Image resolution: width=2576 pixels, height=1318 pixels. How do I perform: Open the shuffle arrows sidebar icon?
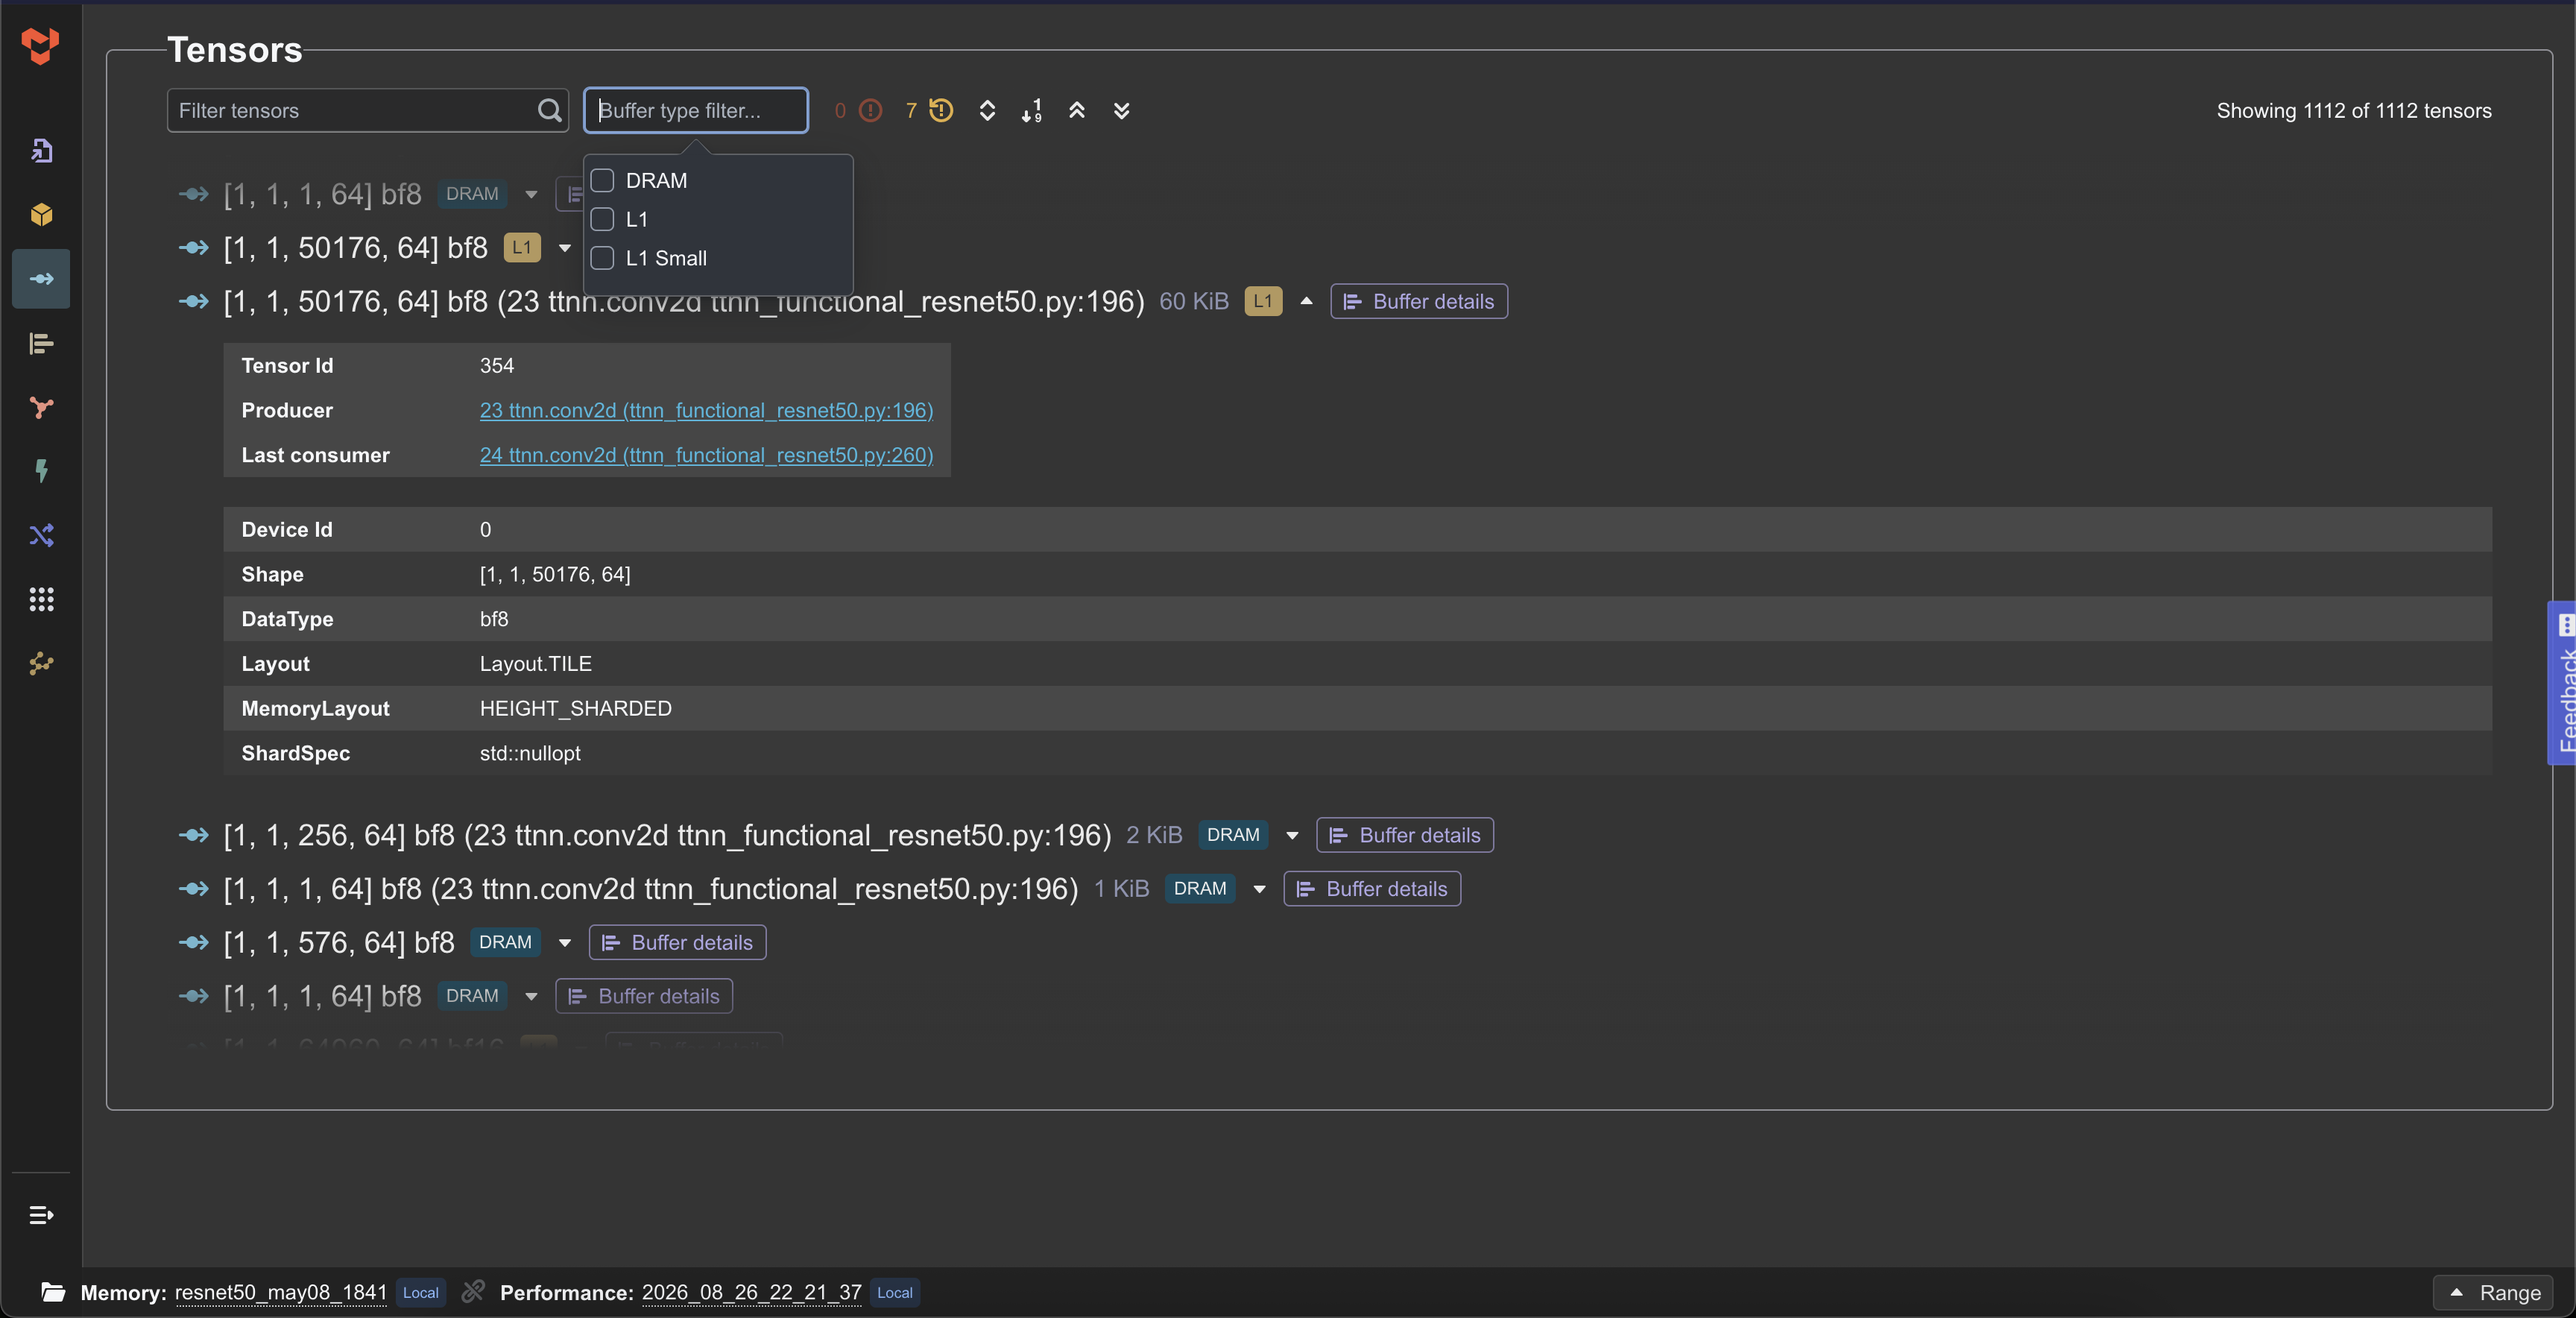coord(41,536)
